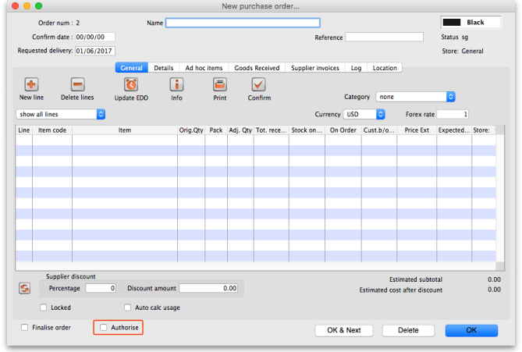Image resolution: width=522 pixels, height=352 pixels.
Task: Click the Update EDD icon
Action: [x=131, y=85]
